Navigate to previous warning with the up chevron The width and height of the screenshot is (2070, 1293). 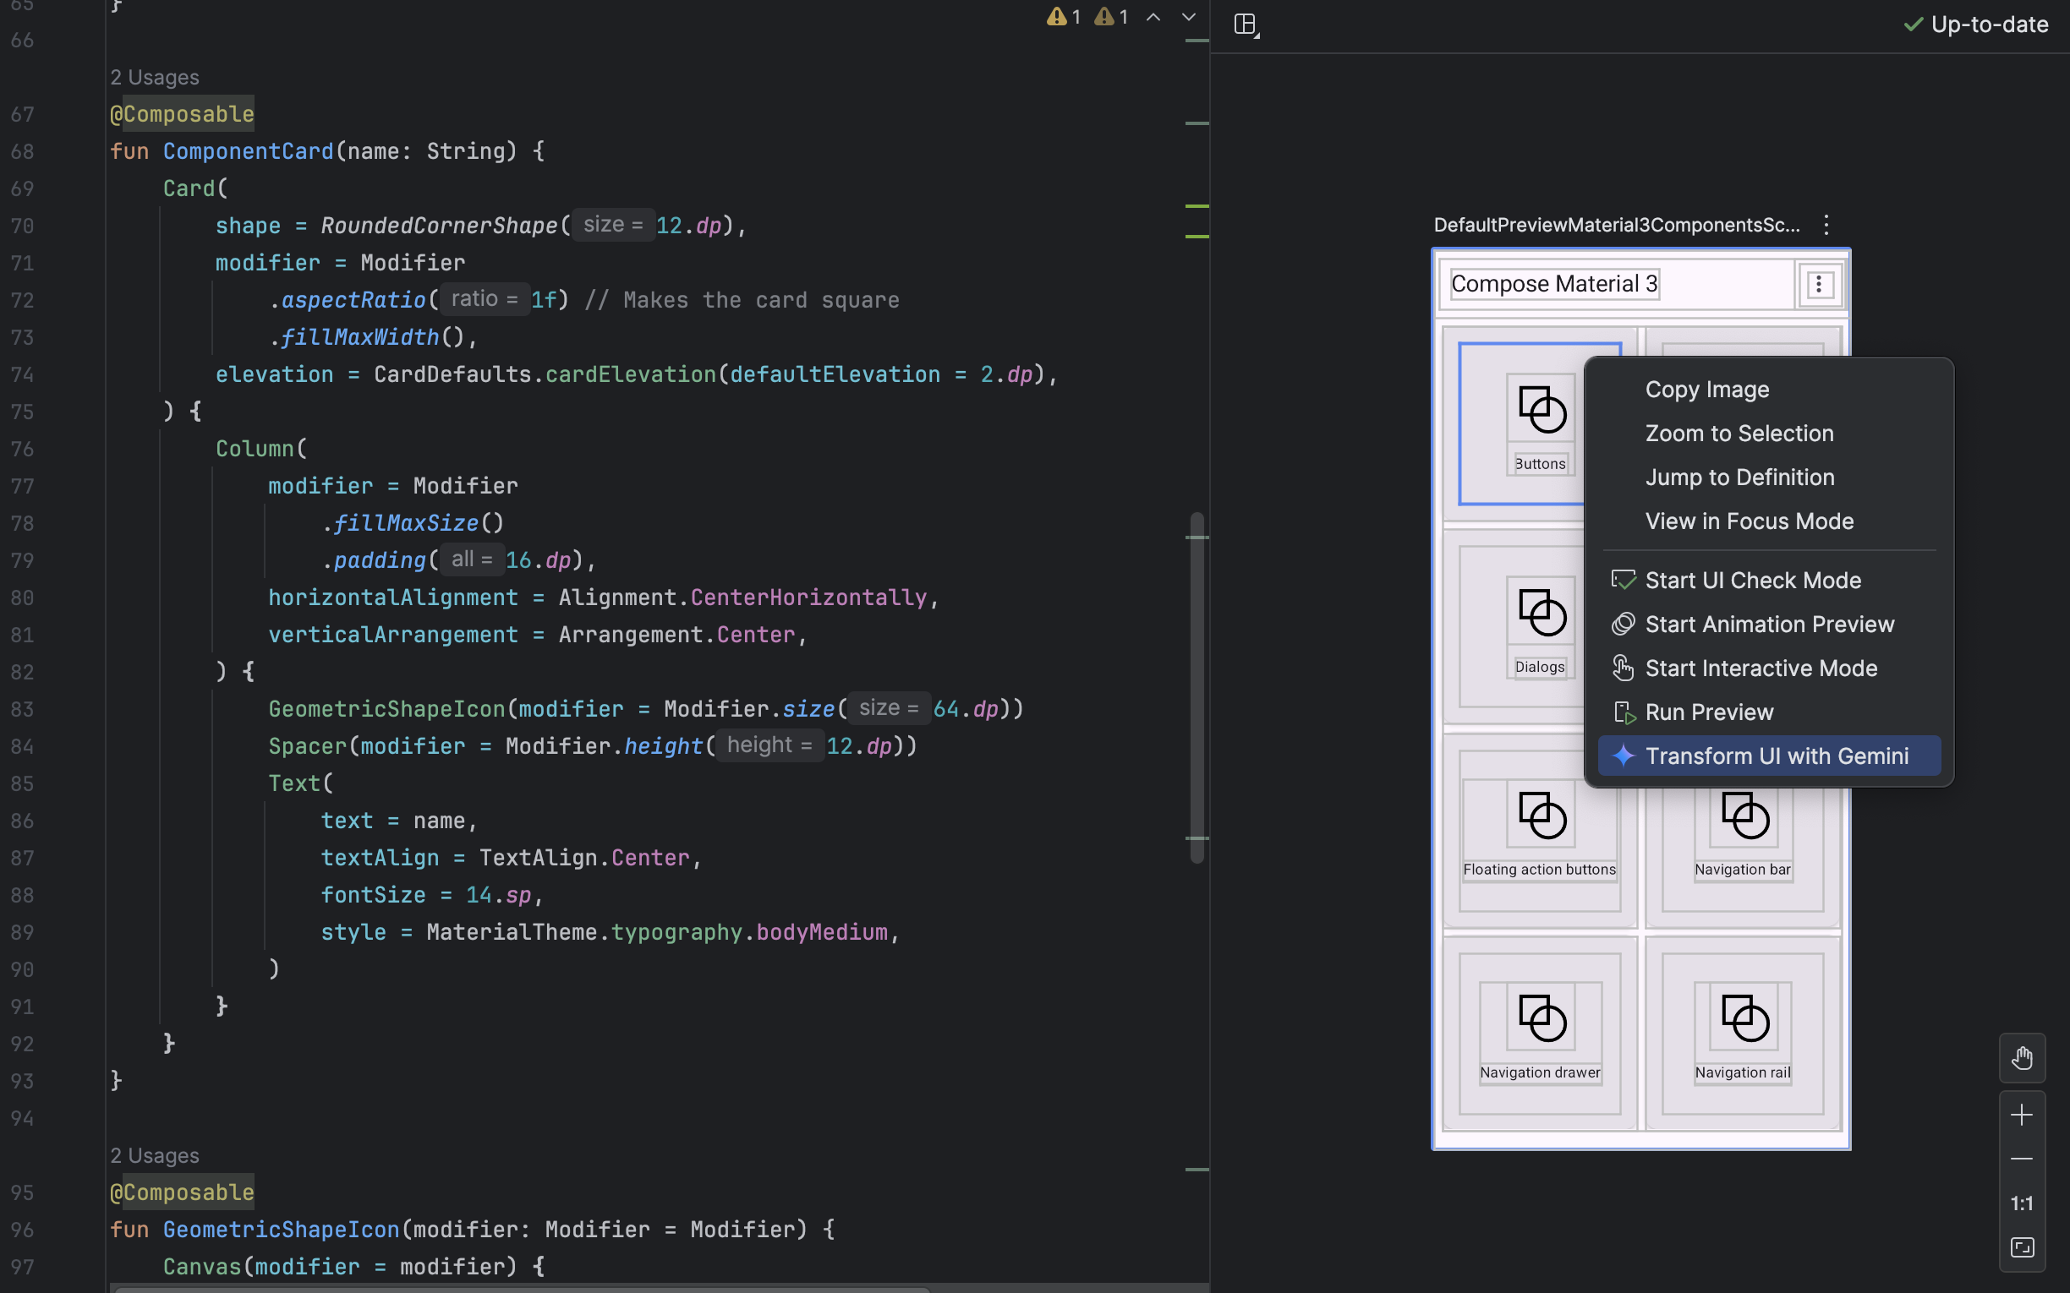(x=1154, y=16)
